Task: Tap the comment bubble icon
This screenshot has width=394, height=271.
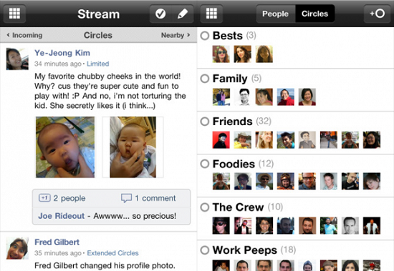Action: pyautogui.click(x=126, y=198)
